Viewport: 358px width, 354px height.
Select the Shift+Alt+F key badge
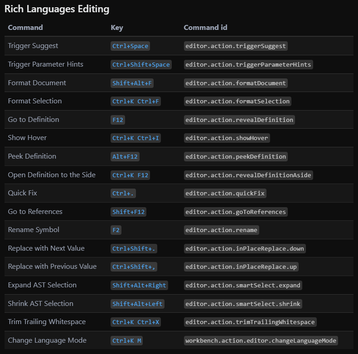[132, 83]
